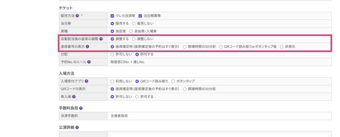Click the question mark beside 再入場
The image size is (340, 137).
(x=74, y=96)
